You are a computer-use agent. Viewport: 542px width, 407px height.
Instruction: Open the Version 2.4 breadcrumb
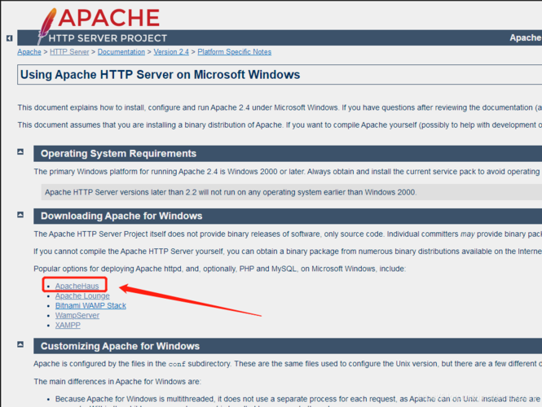click(171, 52)
